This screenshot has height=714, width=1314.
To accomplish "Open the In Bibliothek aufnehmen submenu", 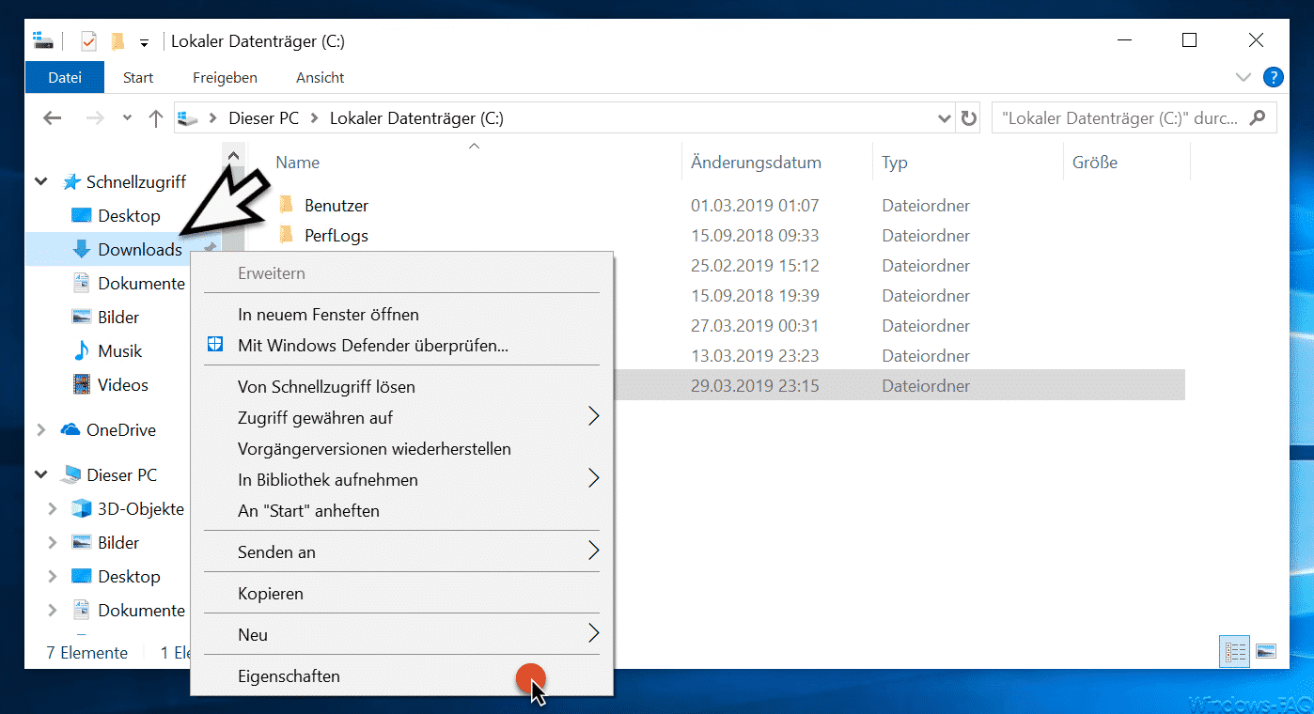I will coord(402,479).
